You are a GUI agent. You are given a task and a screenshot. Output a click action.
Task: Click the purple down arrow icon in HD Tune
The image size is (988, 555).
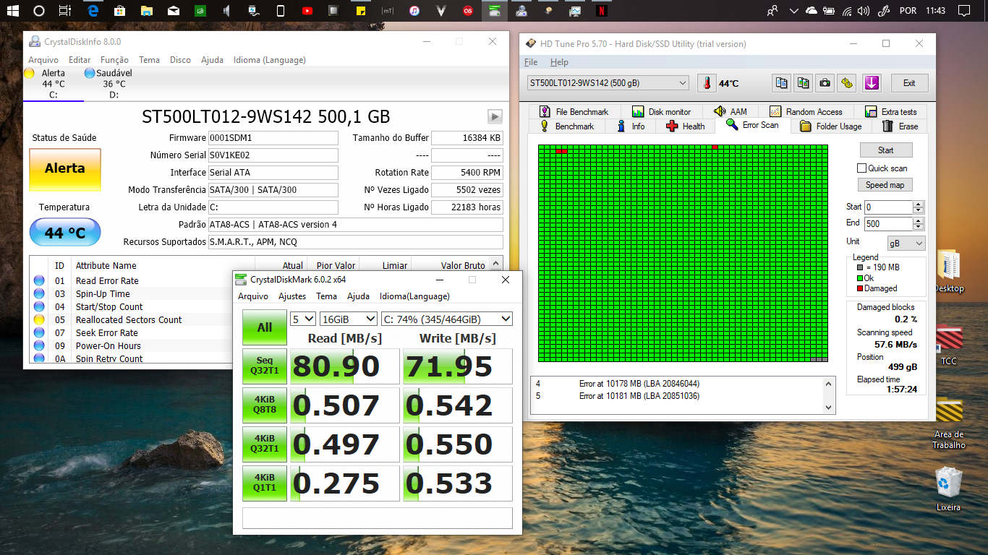tap(872, 83)
